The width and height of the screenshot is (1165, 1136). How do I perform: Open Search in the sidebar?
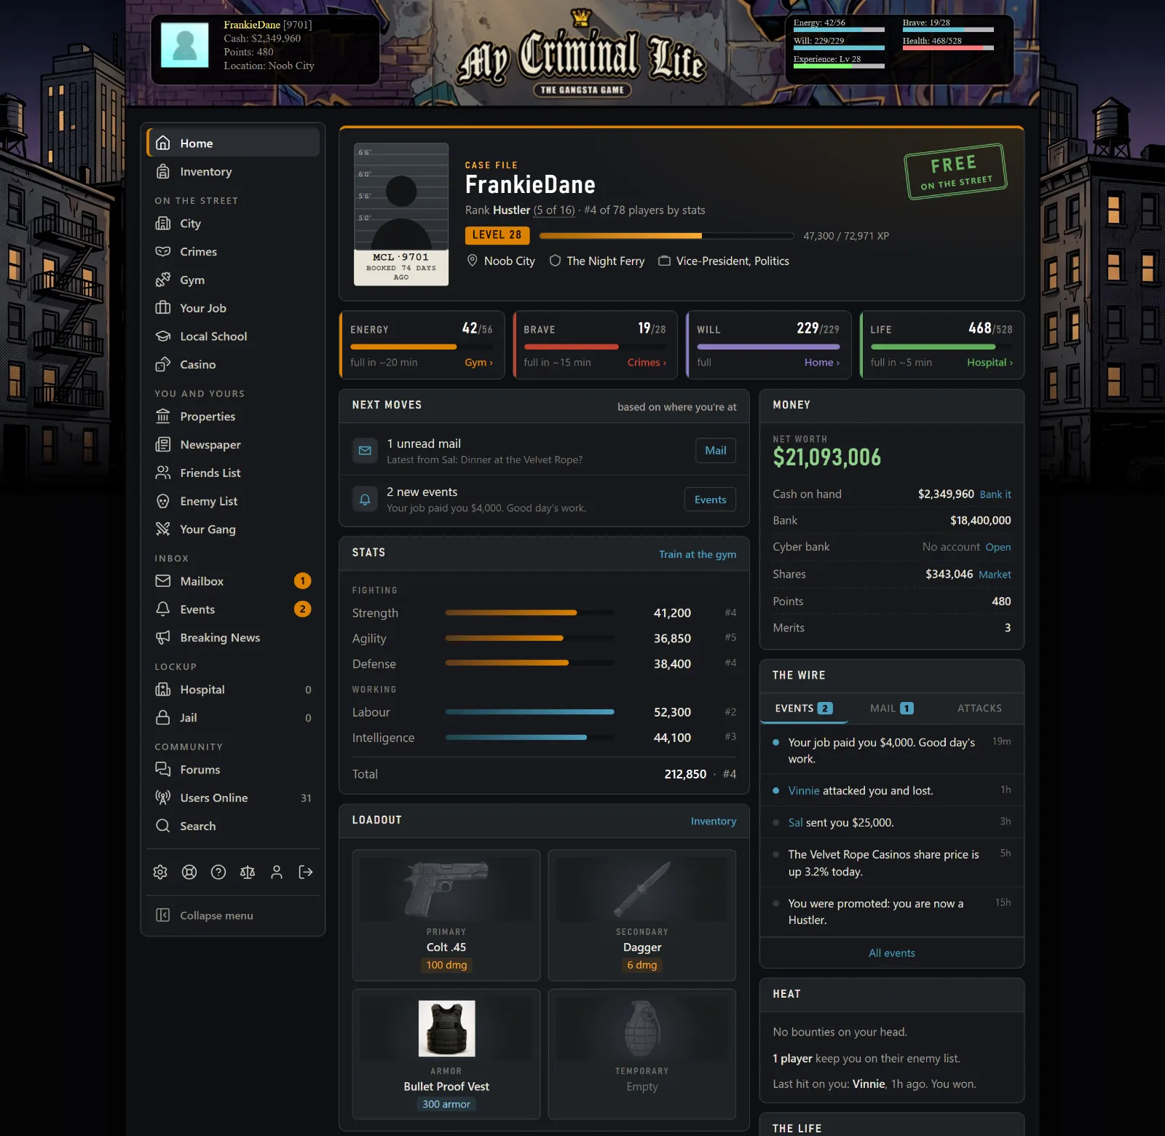tap(233, 826)
